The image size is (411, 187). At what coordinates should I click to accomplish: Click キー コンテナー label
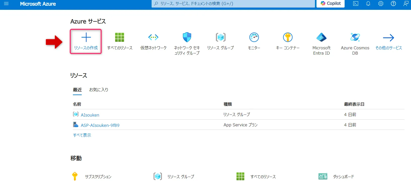pyautogui.click(x=288, y=48)
